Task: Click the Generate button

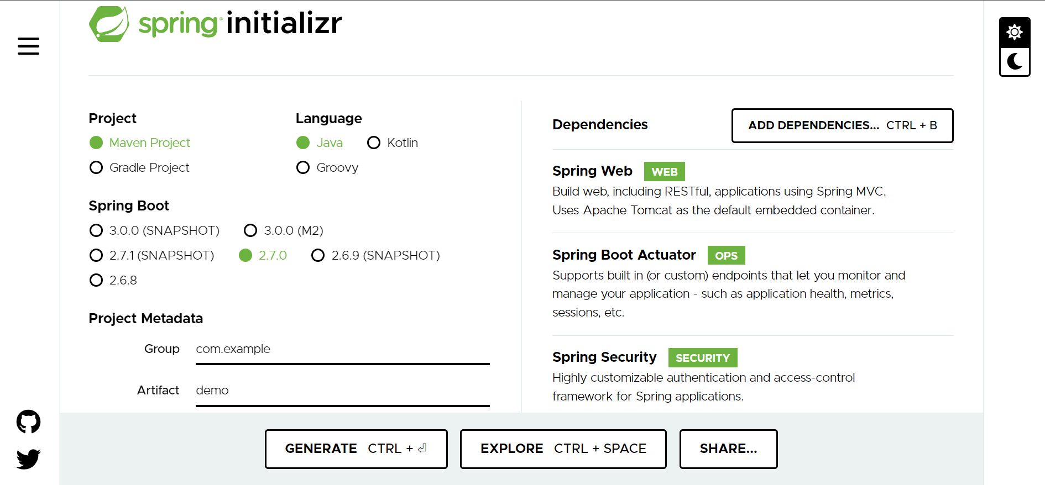Action: pos(356,449)
